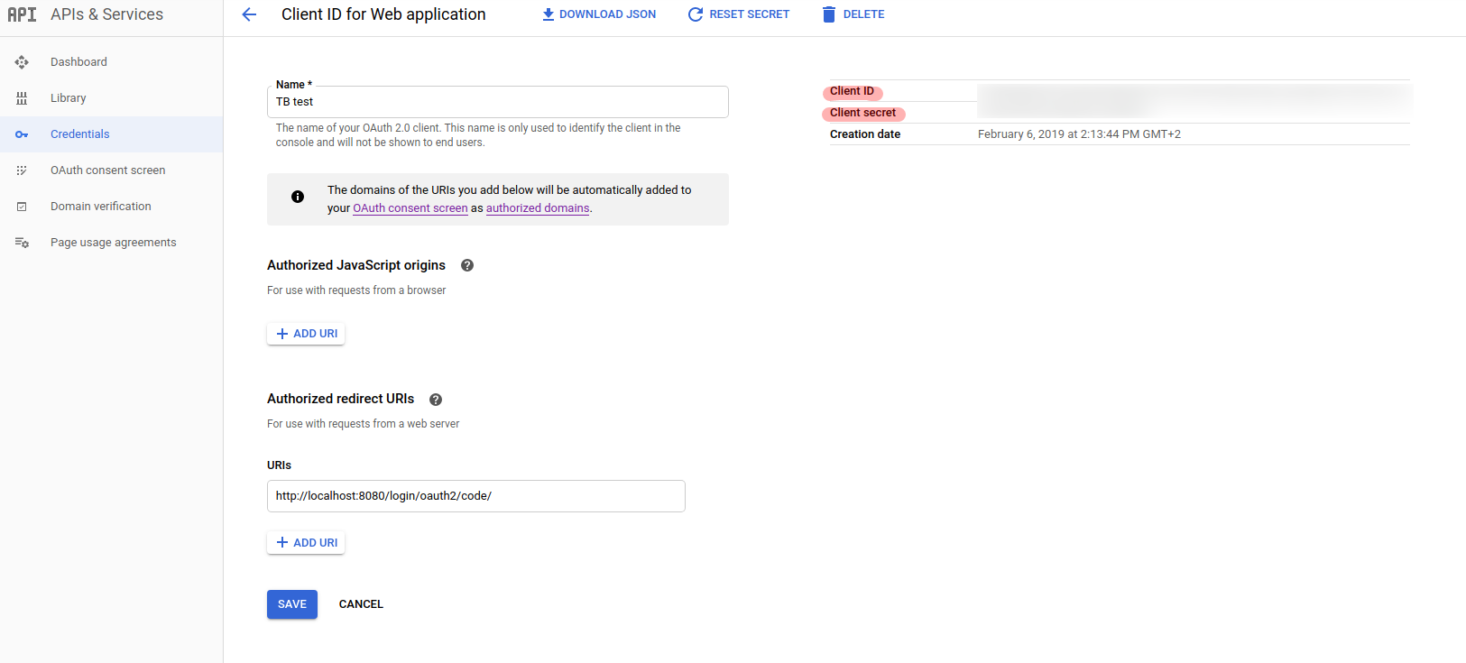Click the API logo in header
The height and width of the screenshot is (663, 1466).
[x=22, y=14]
